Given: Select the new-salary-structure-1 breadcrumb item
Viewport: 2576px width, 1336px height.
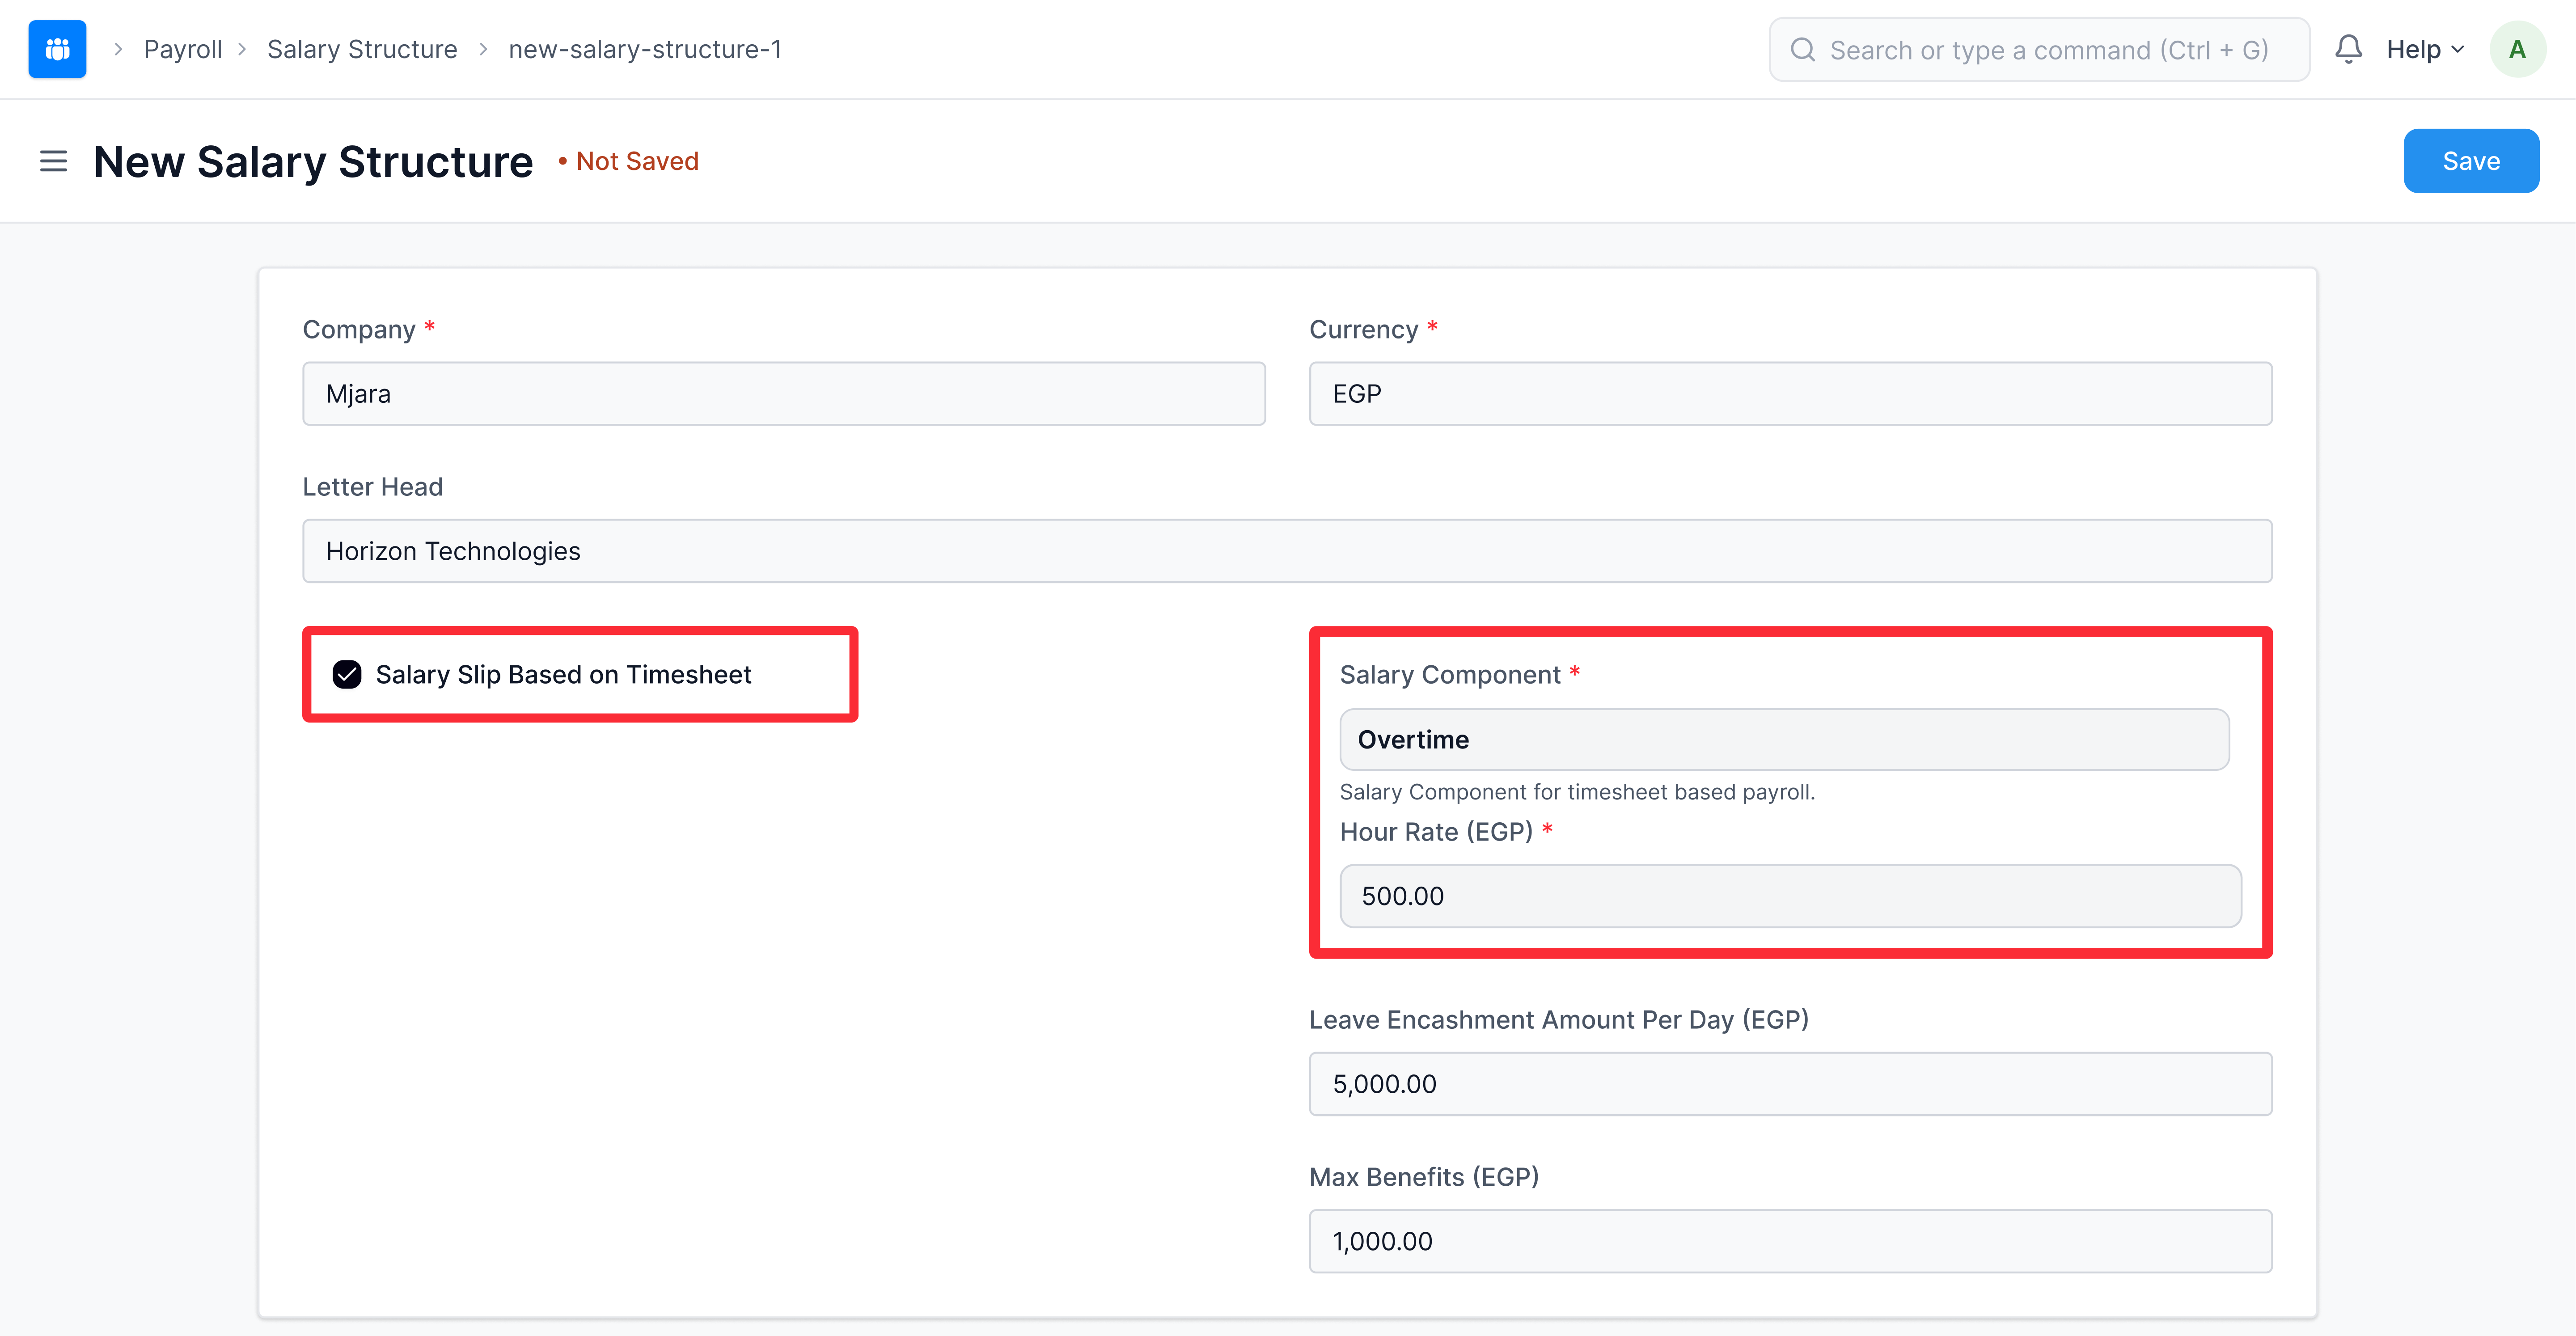Looking at the screenshot, I should [645, 48].
